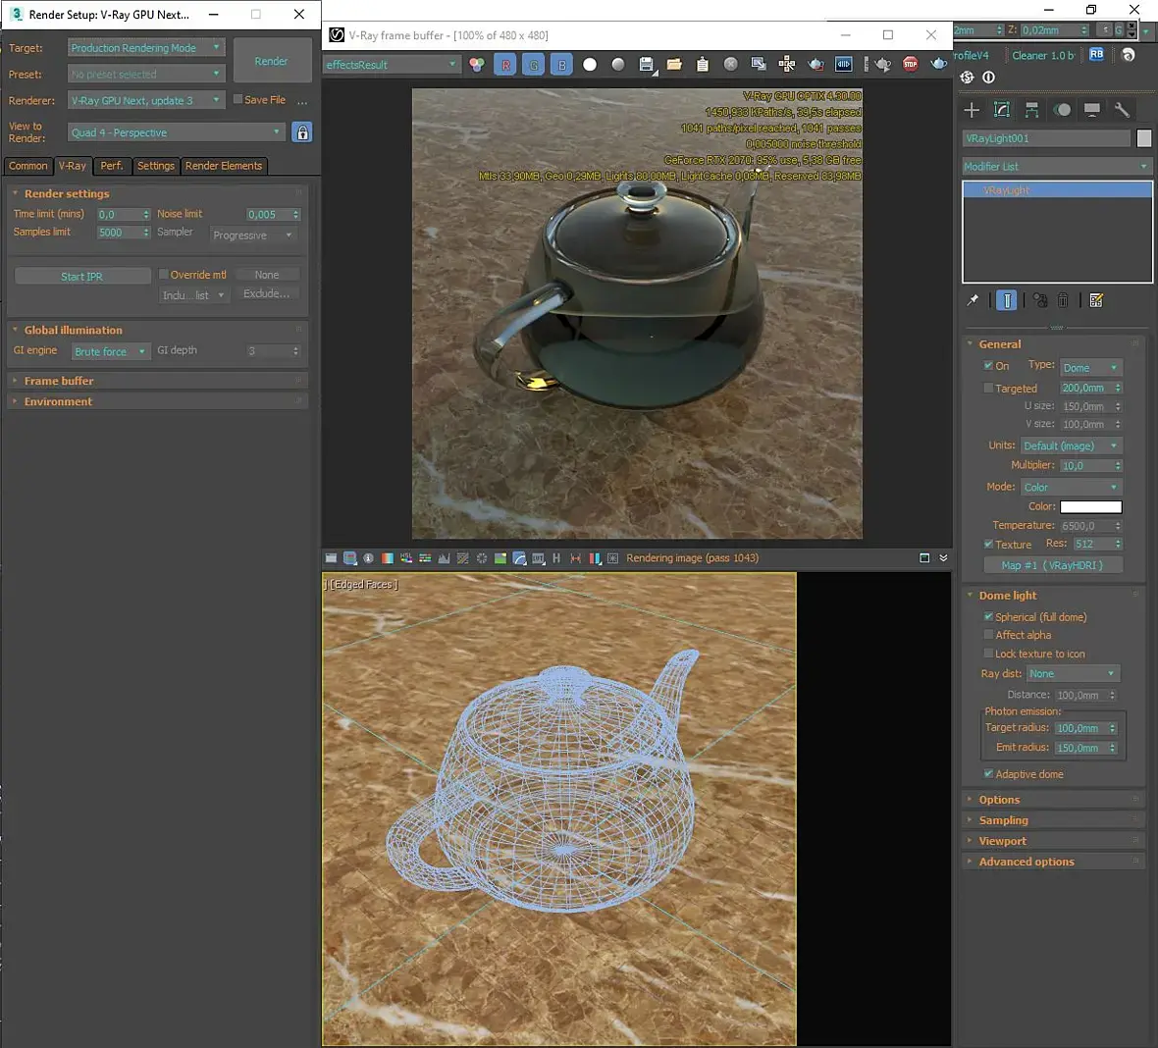Image resolution: width=1158 pixels, height=1048 pixels.
Task: Enable the Targeted checkbox
Action: pos(989,389)
